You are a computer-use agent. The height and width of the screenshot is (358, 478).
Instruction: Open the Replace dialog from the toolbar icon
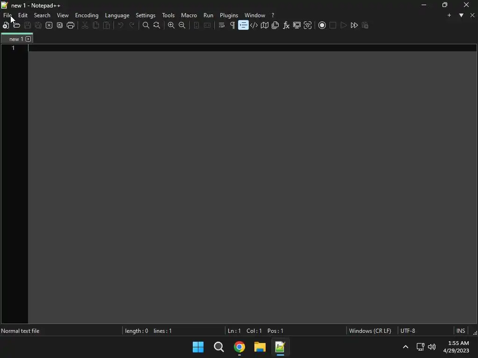(x=157, y=25)
